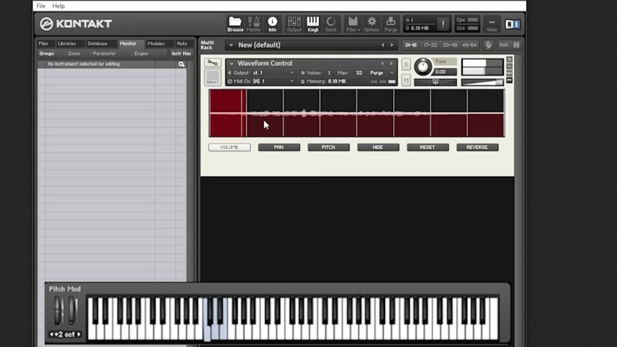Select next instrument preset arrow
The image size is (617, 347).
point(391,63)
